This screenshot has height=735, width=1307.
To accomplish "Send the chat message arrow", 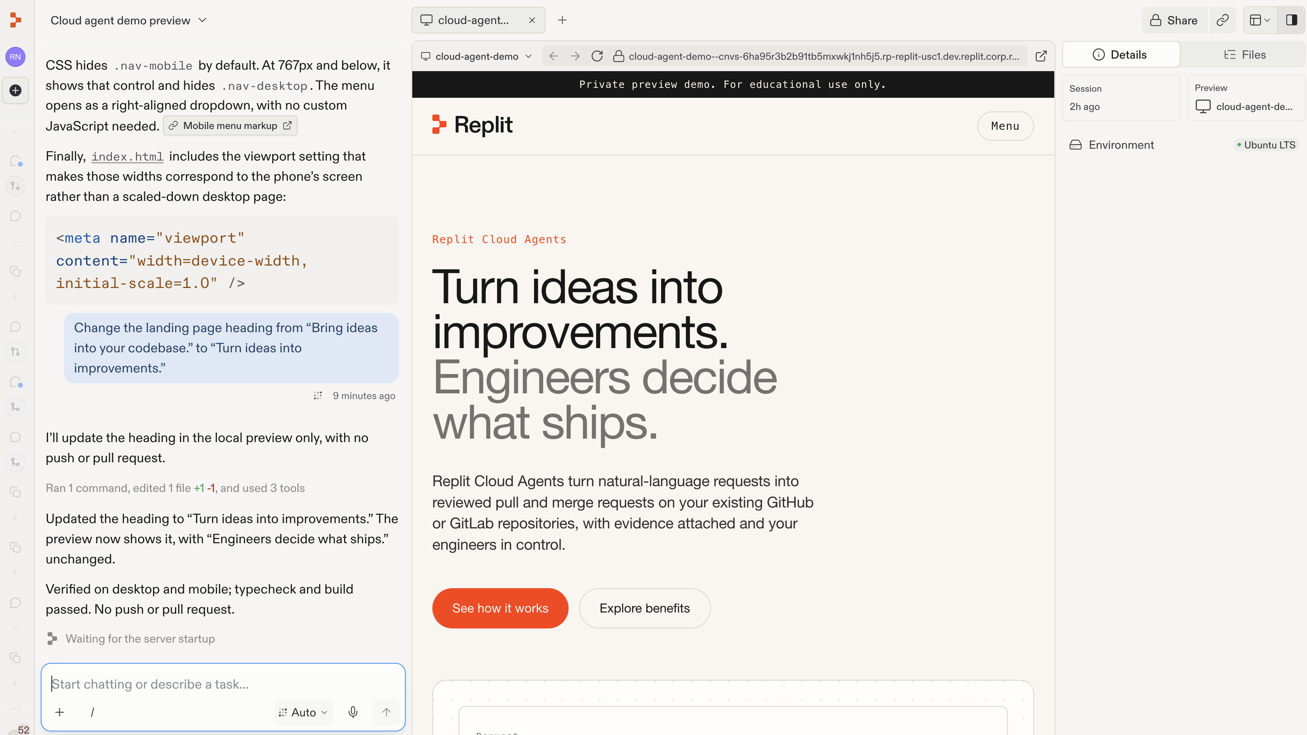I will pyautogui.click(x=386, y=712).
